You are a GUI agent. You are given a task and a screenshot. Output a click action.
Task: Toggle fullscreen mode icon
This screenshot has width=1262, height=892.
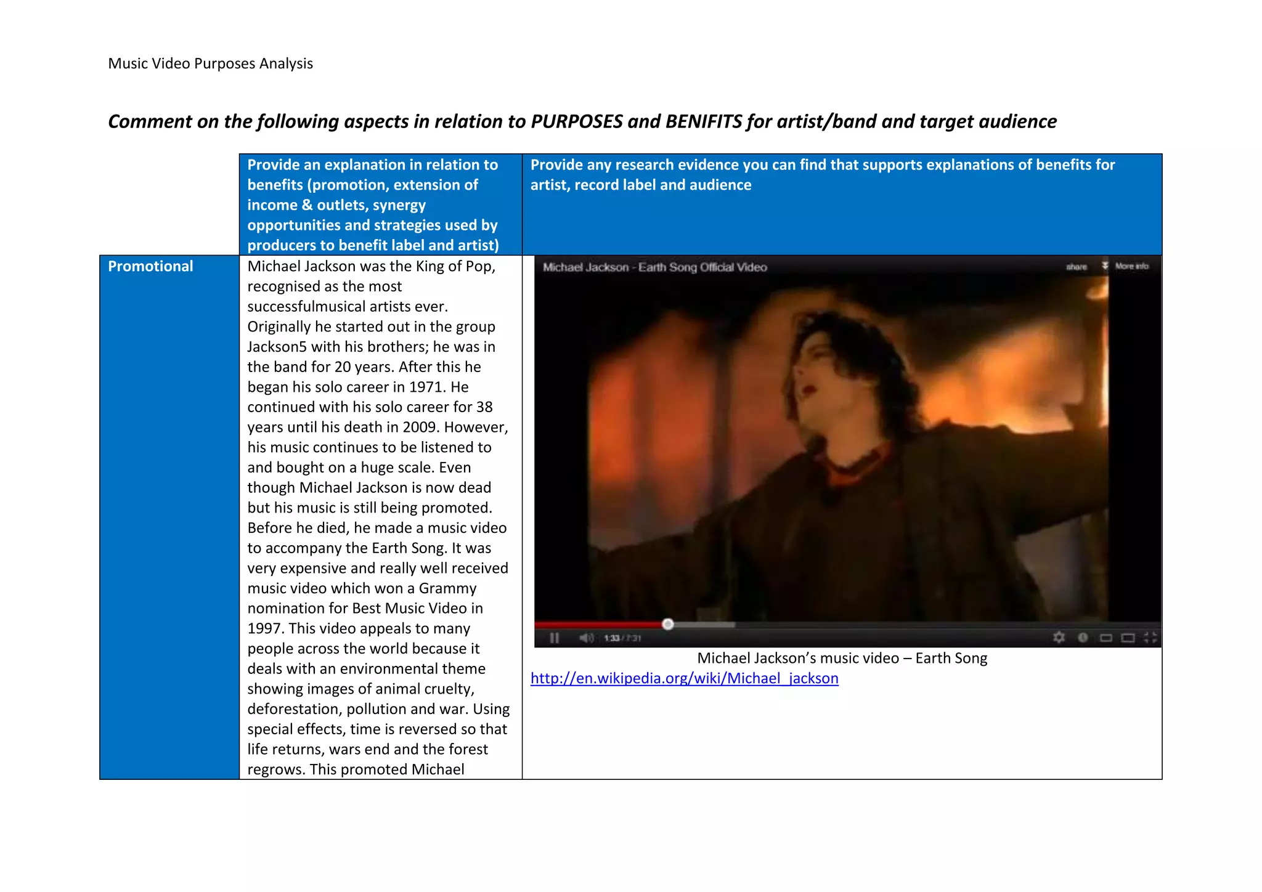(x=1150, y=638)
